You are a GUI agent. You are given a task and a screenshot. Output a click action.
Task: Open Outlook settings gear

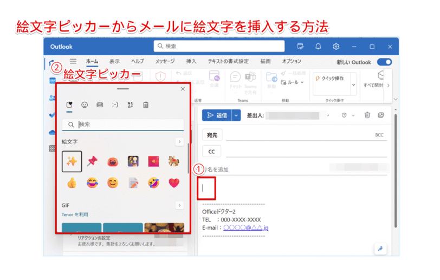(x=336, y=47)
